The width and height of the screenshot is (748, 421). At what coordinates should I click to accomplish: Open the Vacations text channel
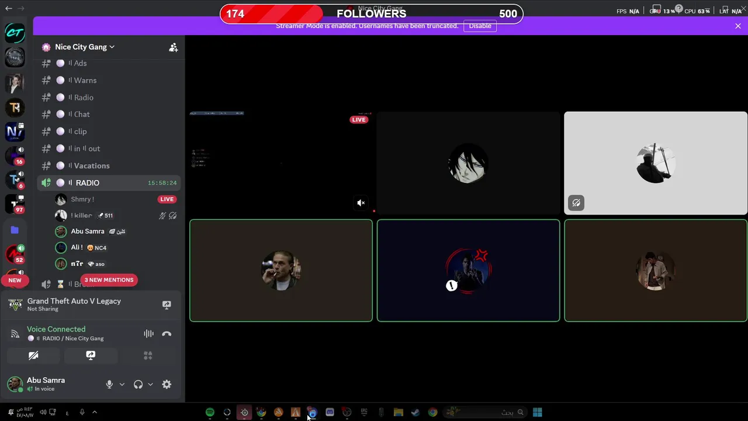tap(109, 165)
